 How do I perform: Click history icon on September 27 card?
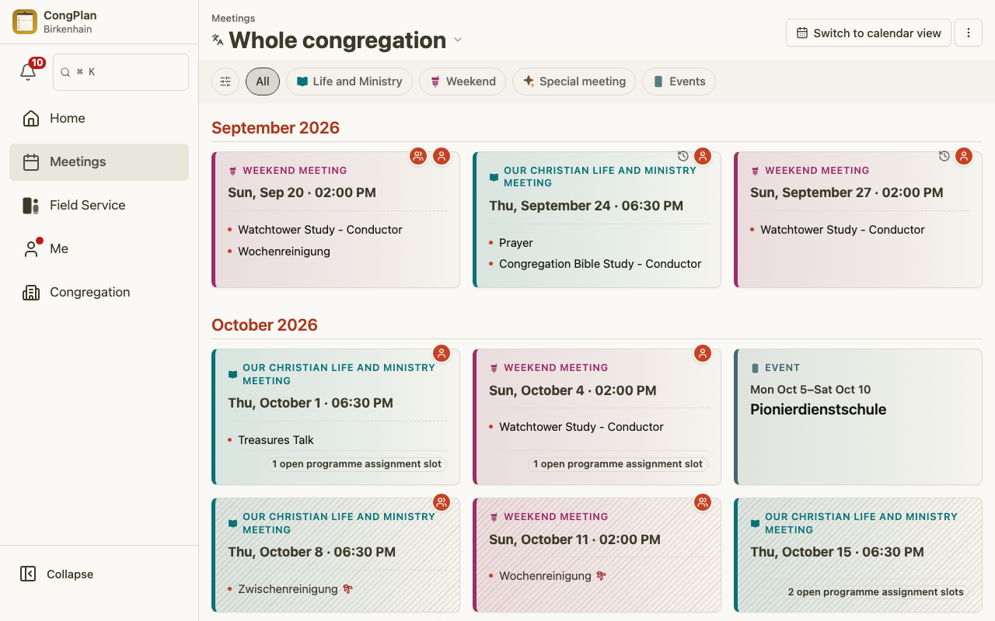click(x=944, y=156)
